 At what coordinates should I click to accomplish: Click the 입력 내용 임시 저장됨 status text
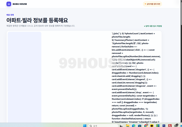(x=153, y=26)
